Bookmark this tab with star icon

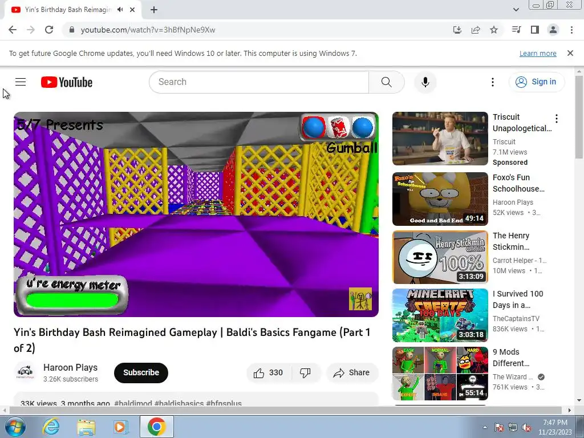(494, 30)
